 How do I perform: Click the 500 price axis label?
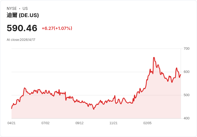click(x=187, y=95)
